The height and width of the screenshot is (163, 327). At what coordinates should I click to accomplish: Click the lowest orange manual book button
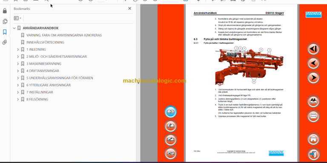tap(171, 153)
